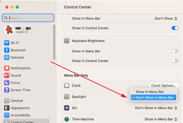
Task: Open Wi-Fi settings icon in sidebar
Action: click(x=7, y=43)
